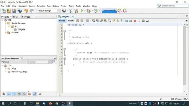The height and width of the screenshot is (106, 189).
Task: Switch to the History view
Action: coord(71,21)
